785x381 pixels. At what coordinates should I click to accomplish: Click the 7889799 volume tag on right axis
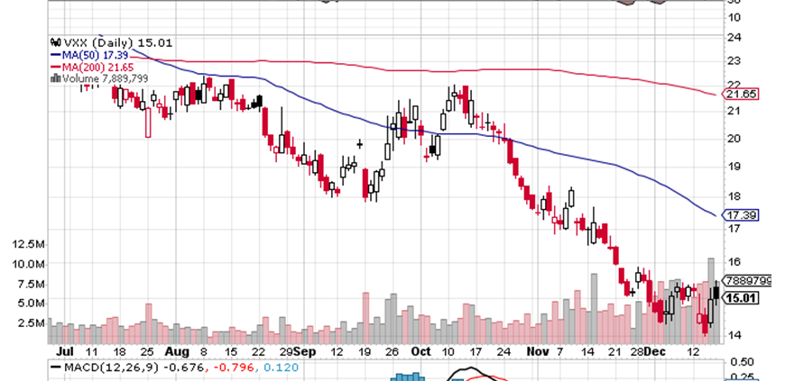tap(746, 280)
